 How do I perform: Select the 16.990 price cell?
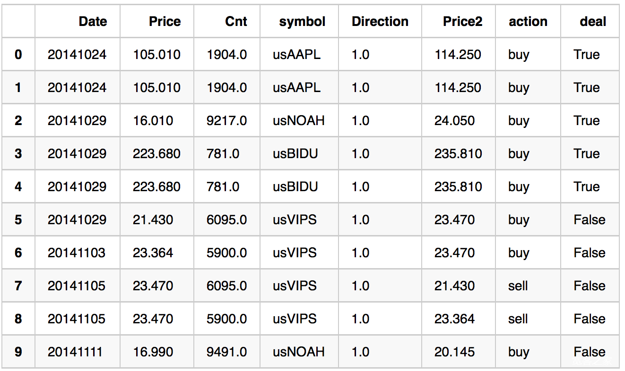[153, 352]
